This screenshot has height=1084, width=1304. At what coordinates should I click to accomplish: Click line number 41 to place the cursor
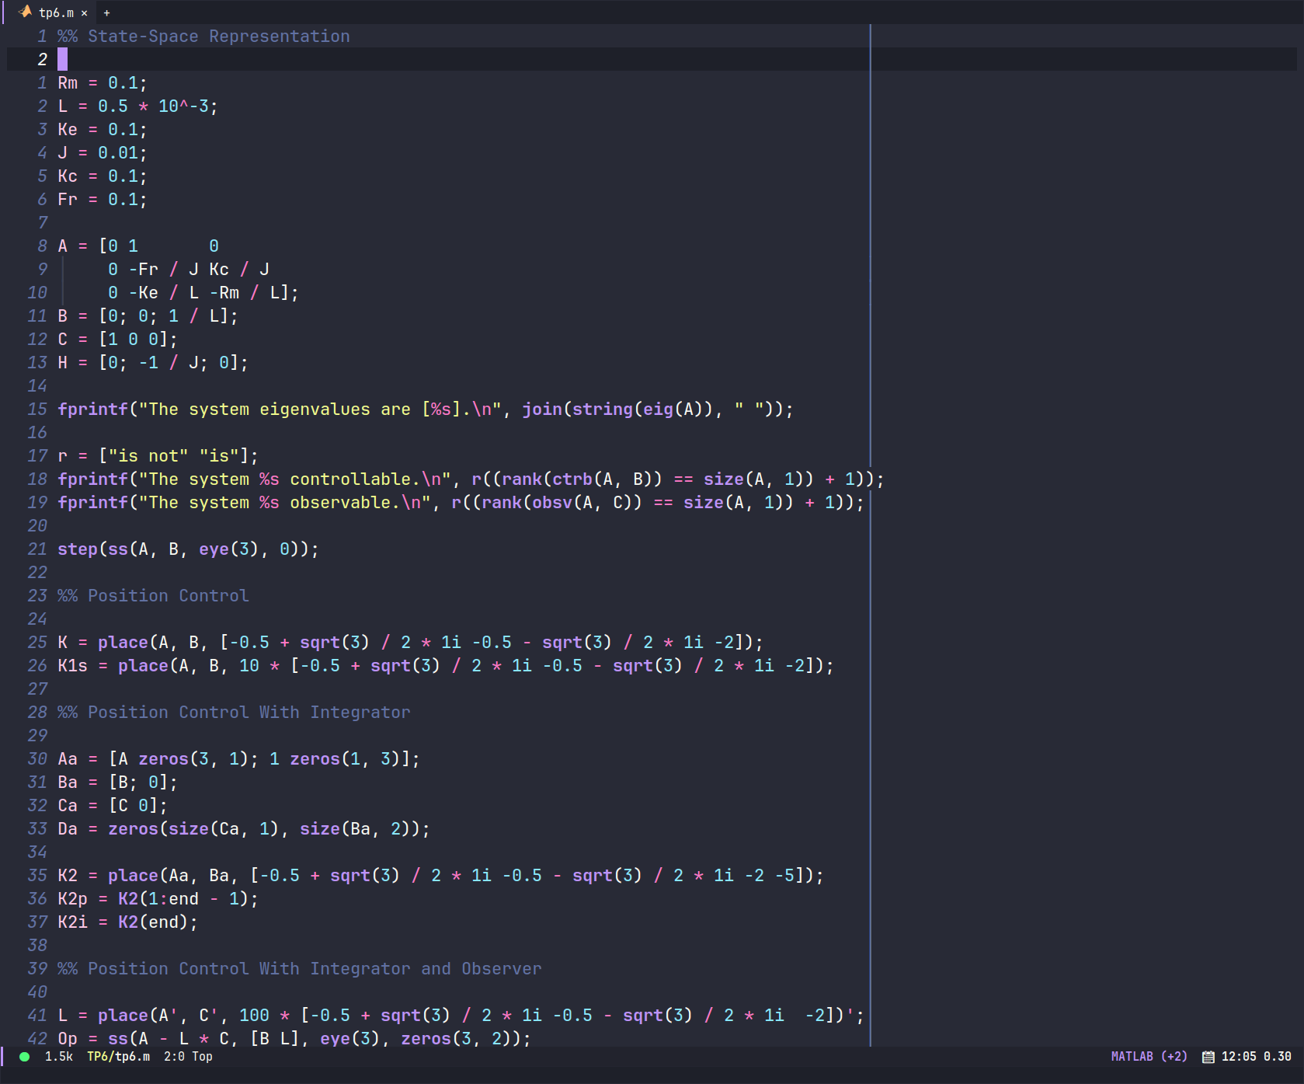pyautogui.click(x=36, y=1016)
